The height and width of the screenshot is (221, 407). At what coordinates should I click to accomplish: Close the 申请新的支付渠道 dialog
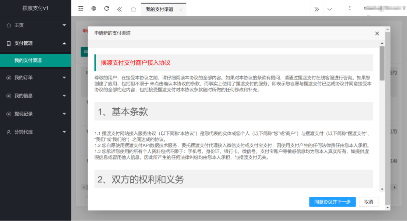pos(377,34)
